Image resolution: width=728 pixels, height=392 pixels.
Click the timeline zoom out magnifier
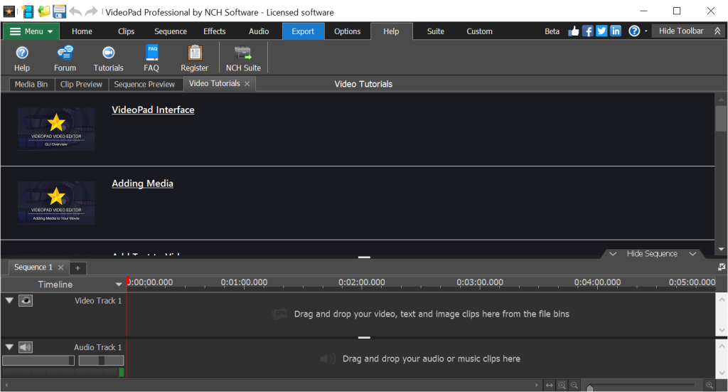[574, 385]
